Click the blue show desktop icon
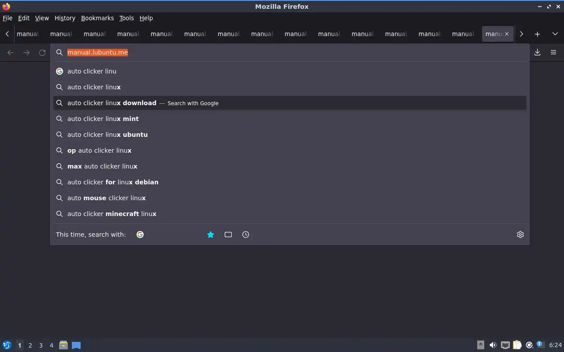 76,345
